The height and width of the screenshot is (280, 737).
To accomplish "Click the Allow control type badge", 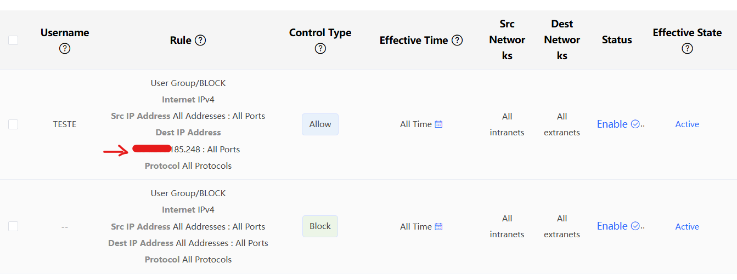I will click(x=320, y=124).
